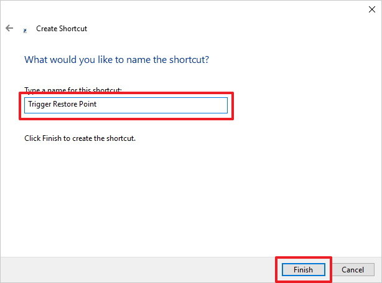This screenshot has height=283, width=382.
Task: Click the empty title bar area at top
Action: [187, 9]
